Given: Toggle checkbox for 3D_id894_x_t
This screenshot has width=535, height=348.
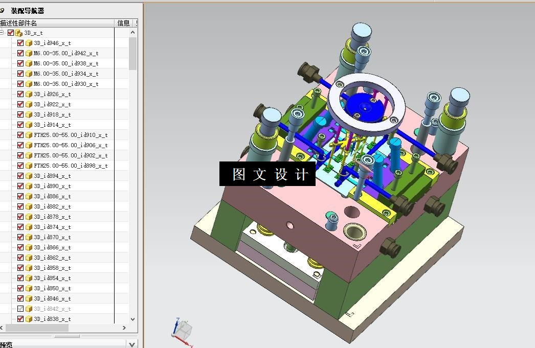Looking at the screenshot, I should 20,176.
